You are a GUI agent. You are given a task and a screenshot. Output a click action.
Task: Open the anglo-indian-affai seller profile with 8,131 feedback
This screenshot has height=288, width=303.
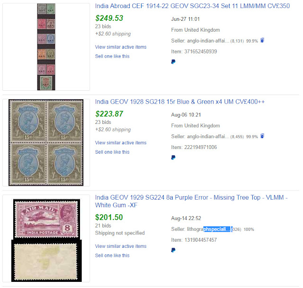[209, 41]
